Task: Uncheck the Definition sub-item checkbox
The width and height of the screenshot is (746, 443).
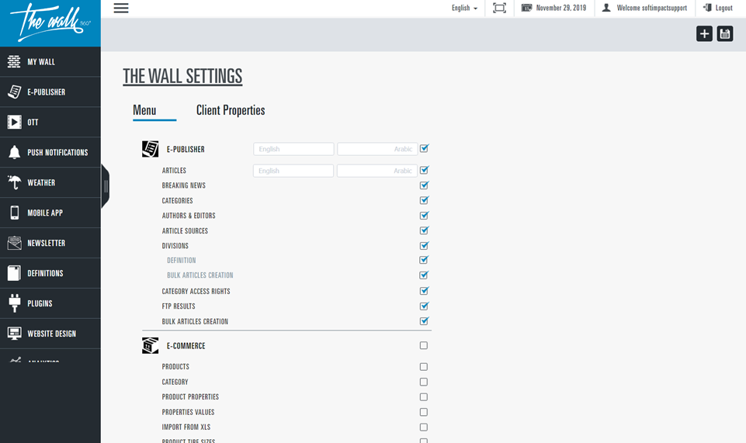Action: pyautogui.click(x=424, y=260)
